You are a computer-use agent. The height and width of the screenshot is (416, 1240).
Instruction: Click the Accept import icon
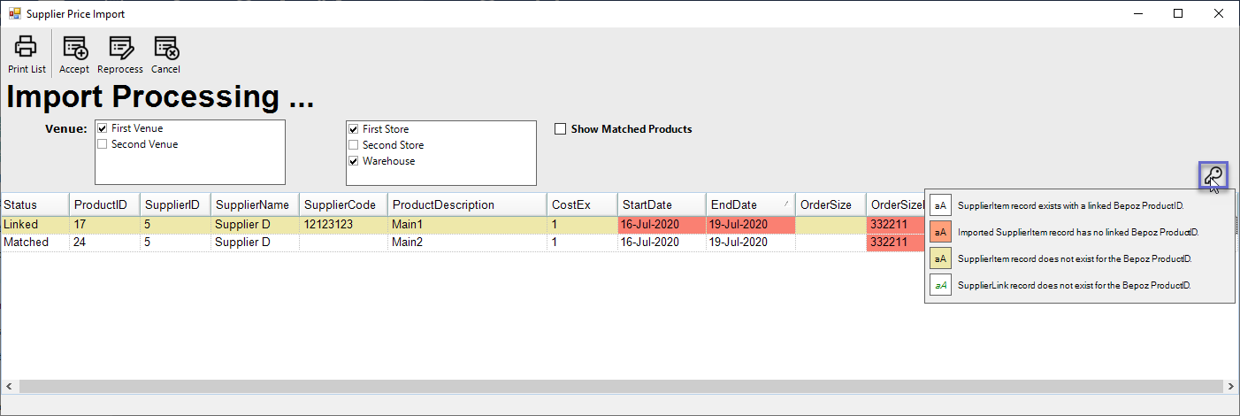point(74,48)
